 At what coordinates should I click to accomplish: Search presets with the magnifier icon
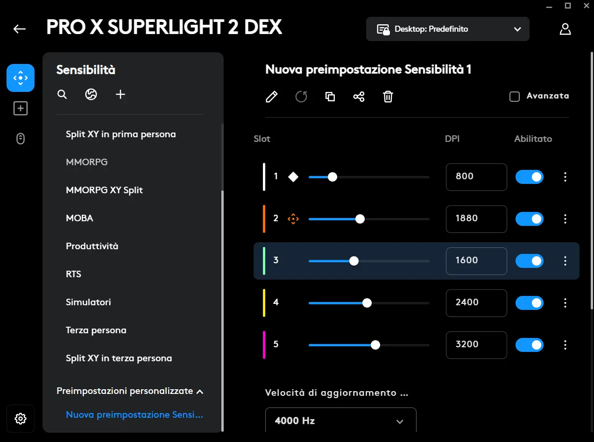(x=62, y=95)
